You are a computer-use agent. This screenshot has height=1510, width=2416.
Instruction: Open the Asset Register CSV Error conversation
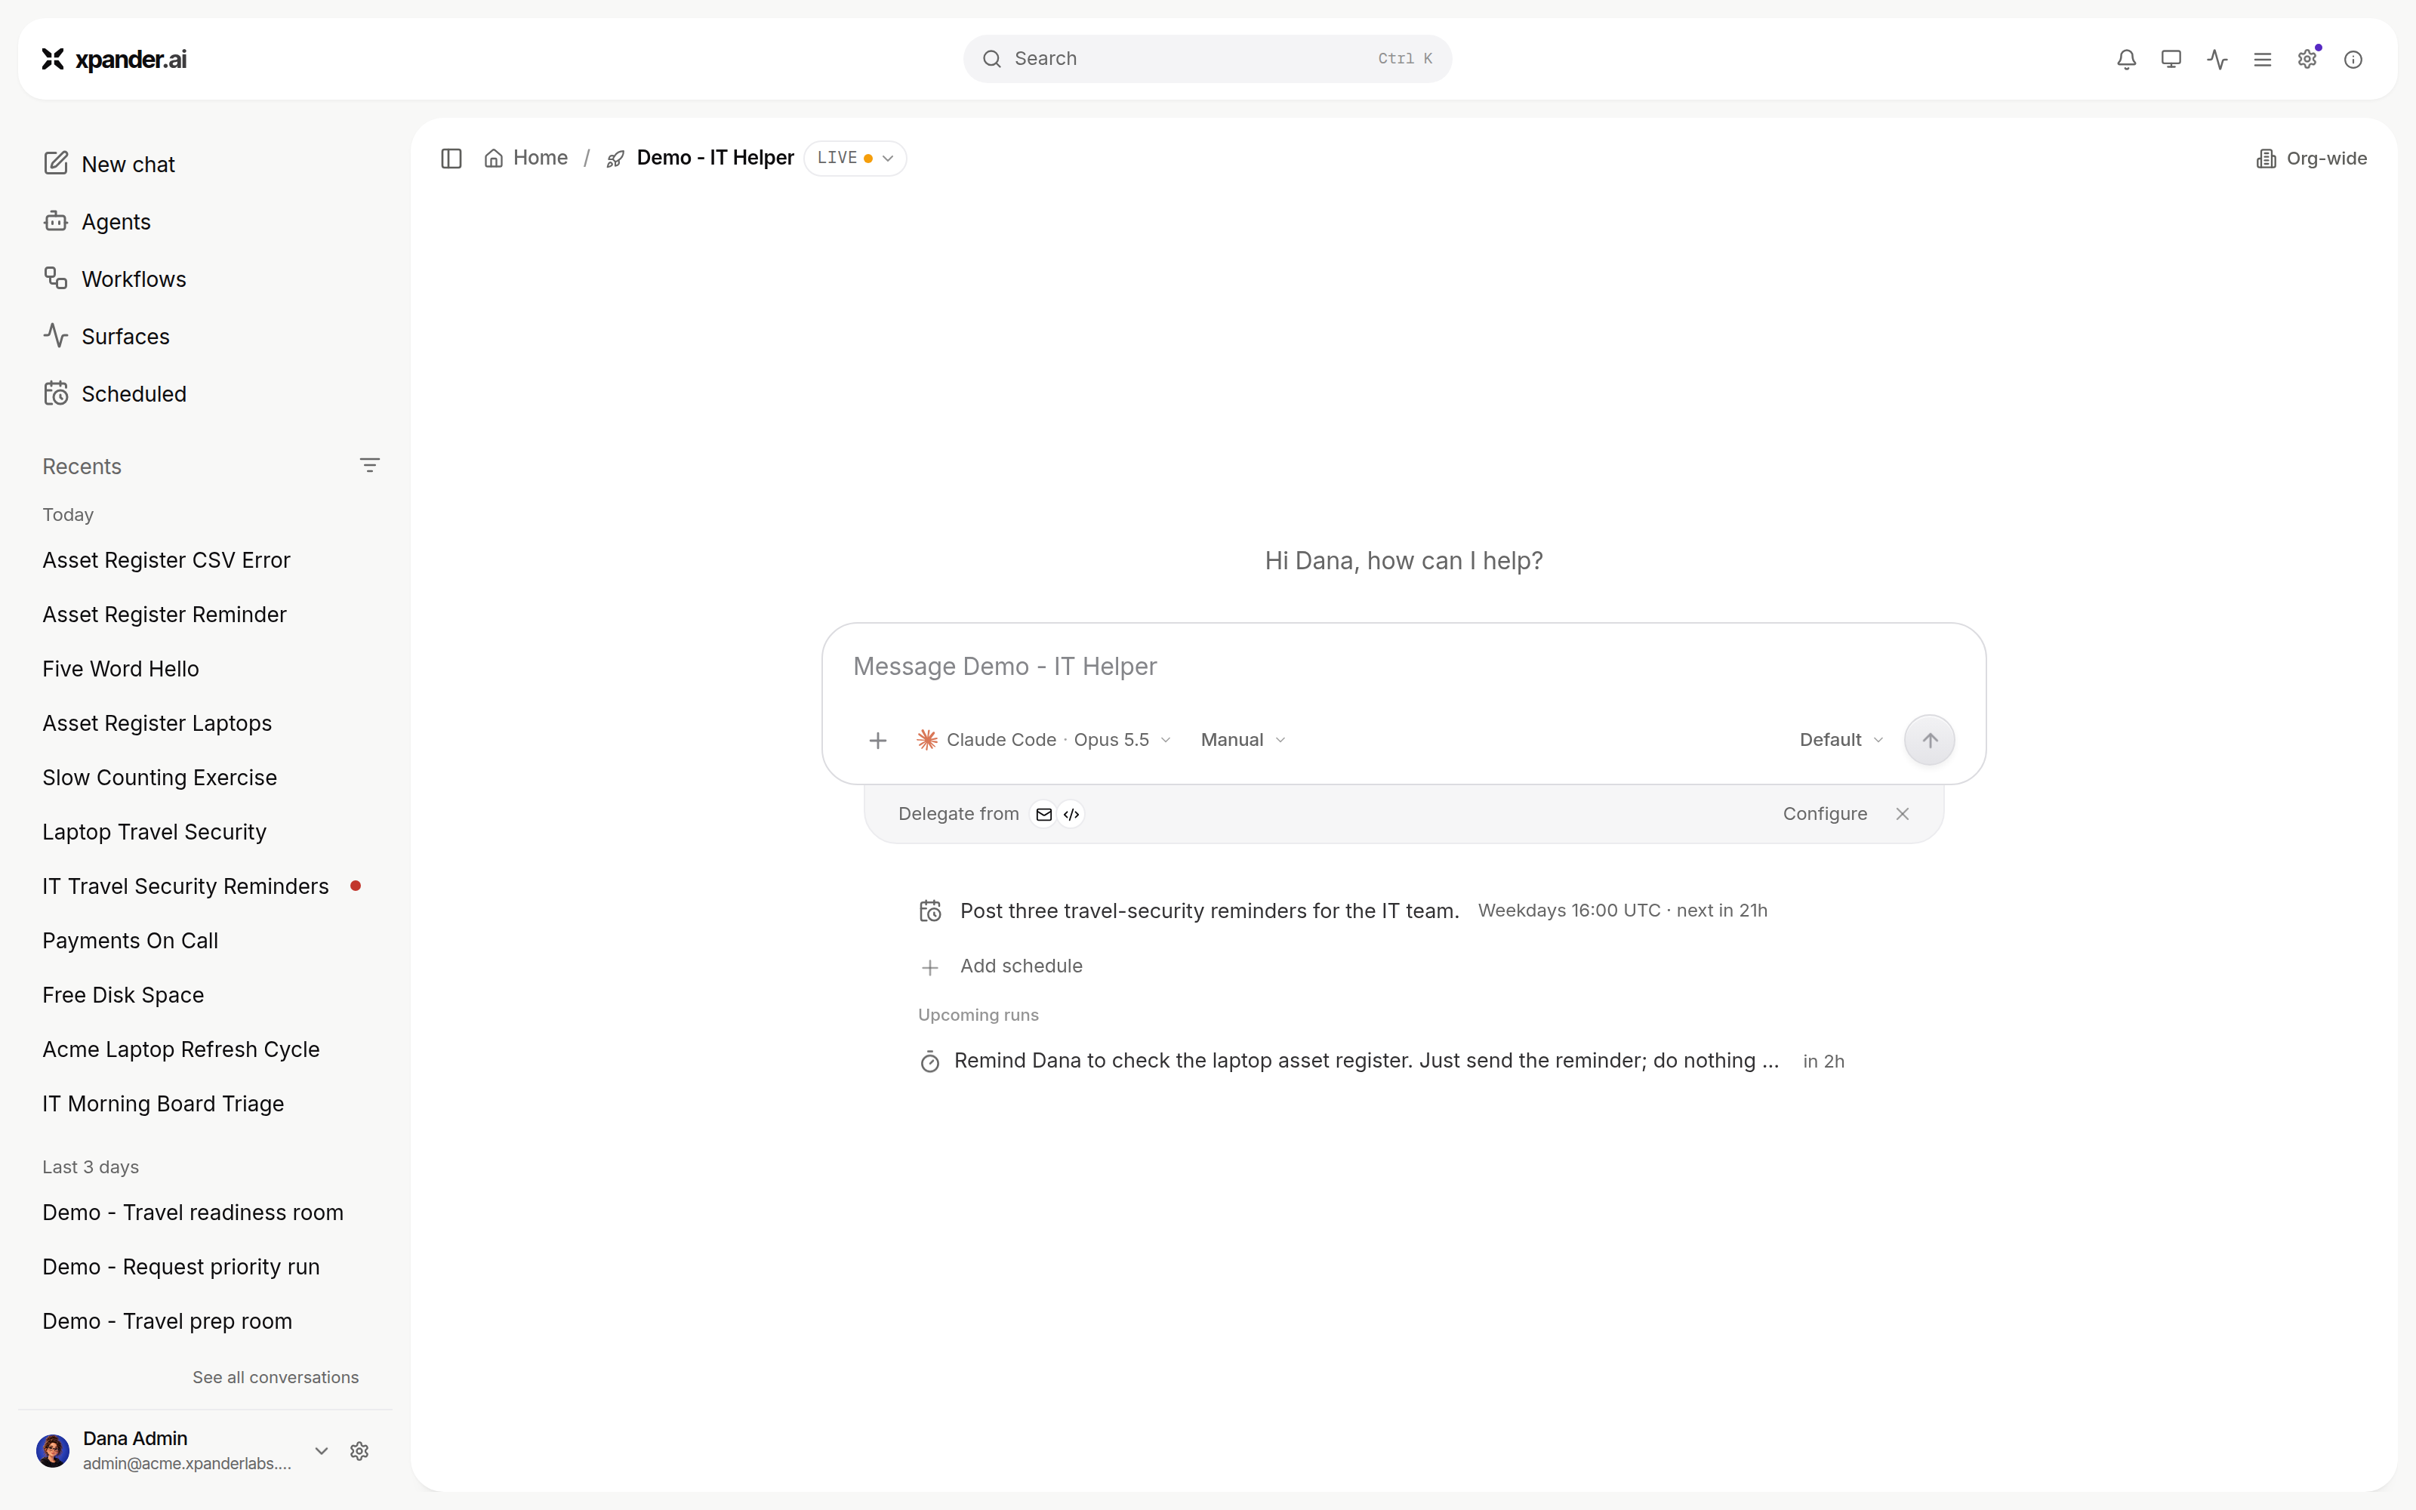point(167,560)
